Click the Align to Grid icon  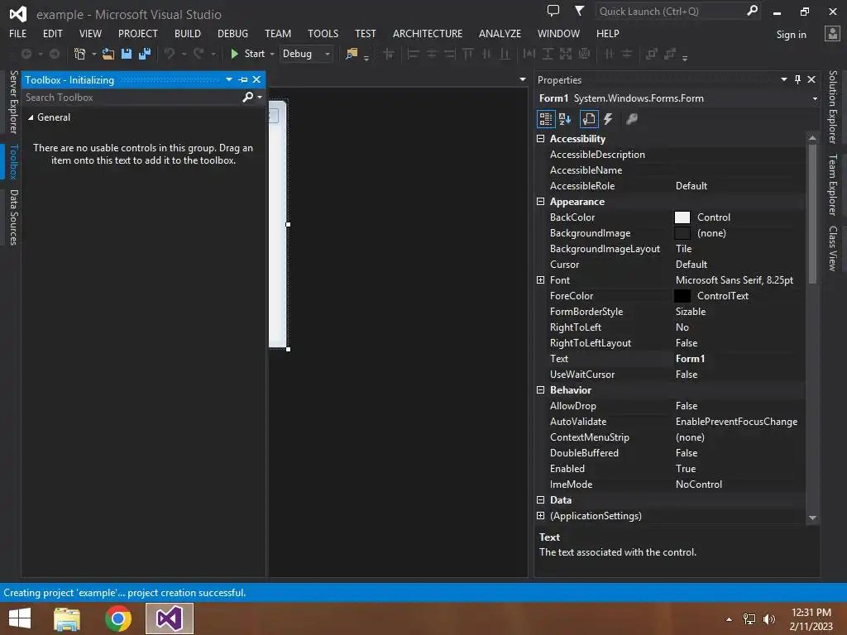tap(389, 54)
